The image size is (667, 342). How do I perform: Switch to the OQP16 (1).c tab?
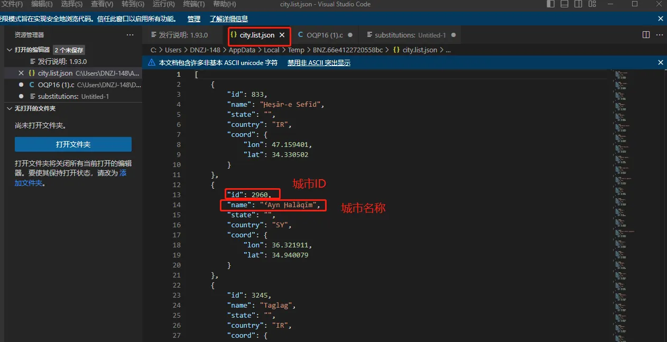(x=325, y=35)
